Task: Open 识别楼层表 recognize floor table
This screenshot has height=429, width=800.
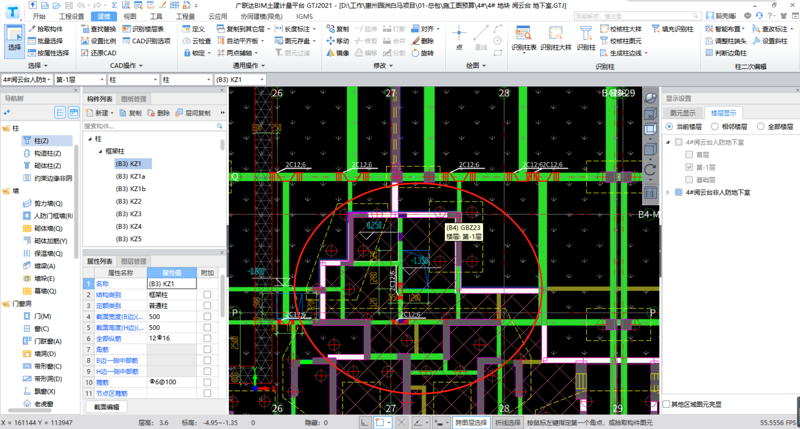Action: (x=143, y=29)
